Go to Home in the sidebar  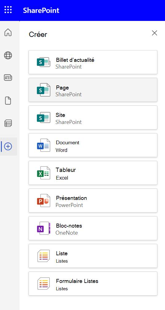tap(8, 32)
